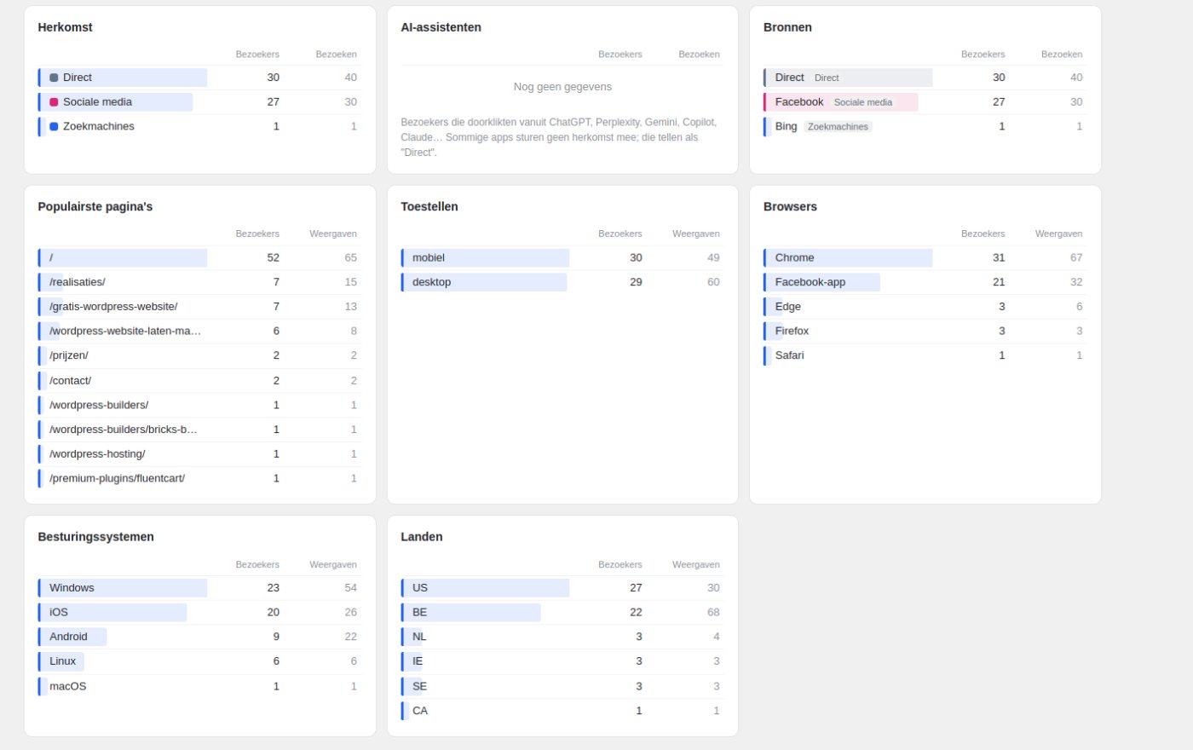Select the /prijzen/ page row
The height and width of the screenshot is (750, 1193).
[x=199, y=355]
